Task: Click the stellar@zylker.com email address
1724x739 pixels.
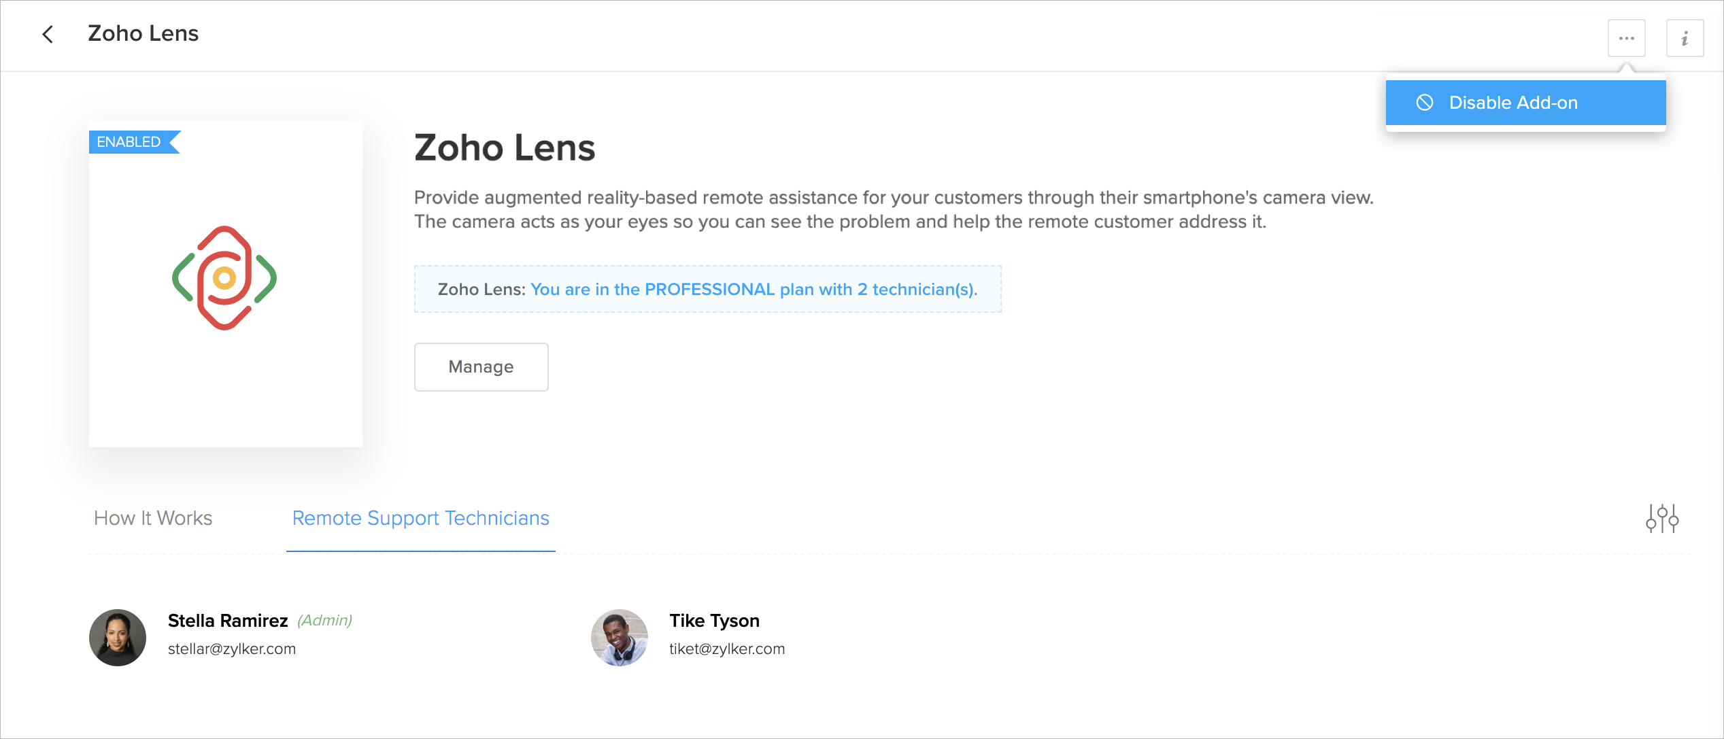Action: (x=232, y=649)
